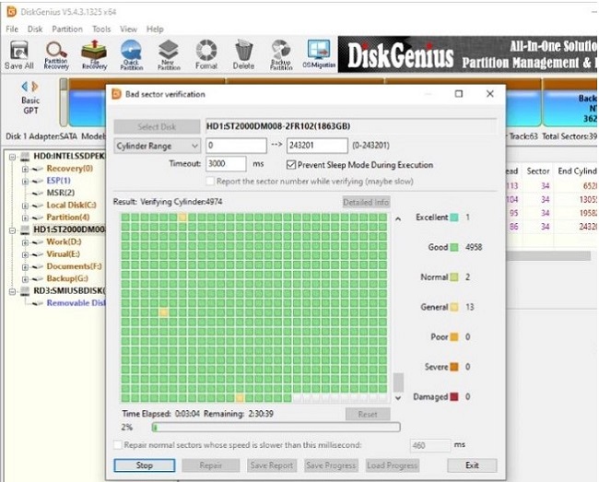Open the Backup Partition tool
The width and height of the screenshot is (599, 482).
point(281,54)
